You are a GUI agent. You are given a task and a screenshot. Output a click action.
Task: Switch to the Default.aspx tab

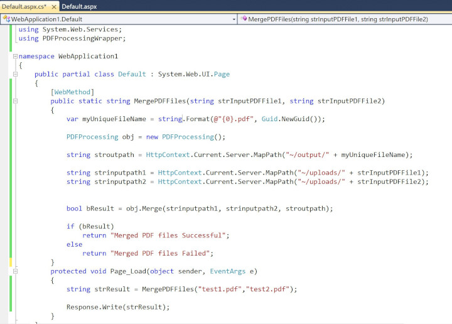(79, 6)
